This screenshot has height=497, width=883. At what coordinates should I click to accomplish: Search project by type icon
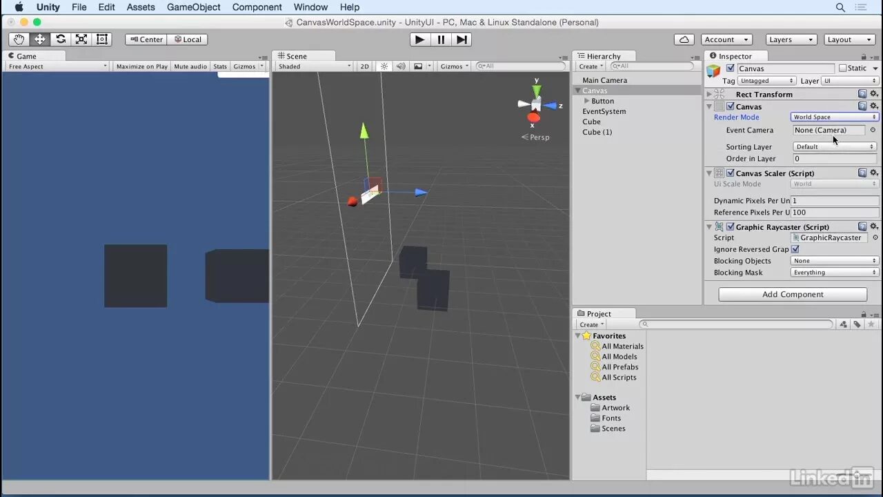pos(843,324)
